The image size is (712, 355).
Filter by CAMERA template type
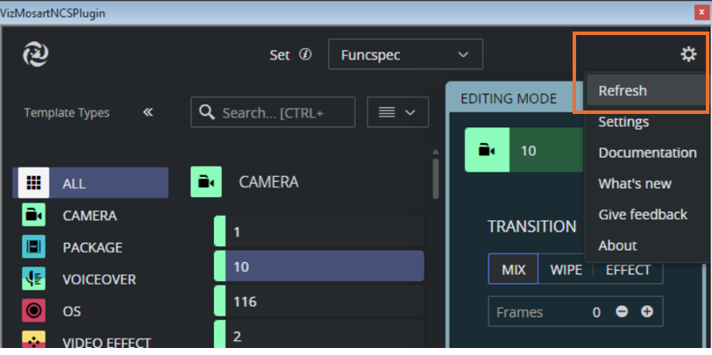(89, 216)
